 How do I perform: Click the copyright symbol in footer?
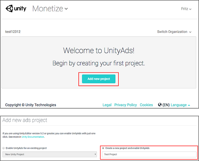[x=23, y=105]
